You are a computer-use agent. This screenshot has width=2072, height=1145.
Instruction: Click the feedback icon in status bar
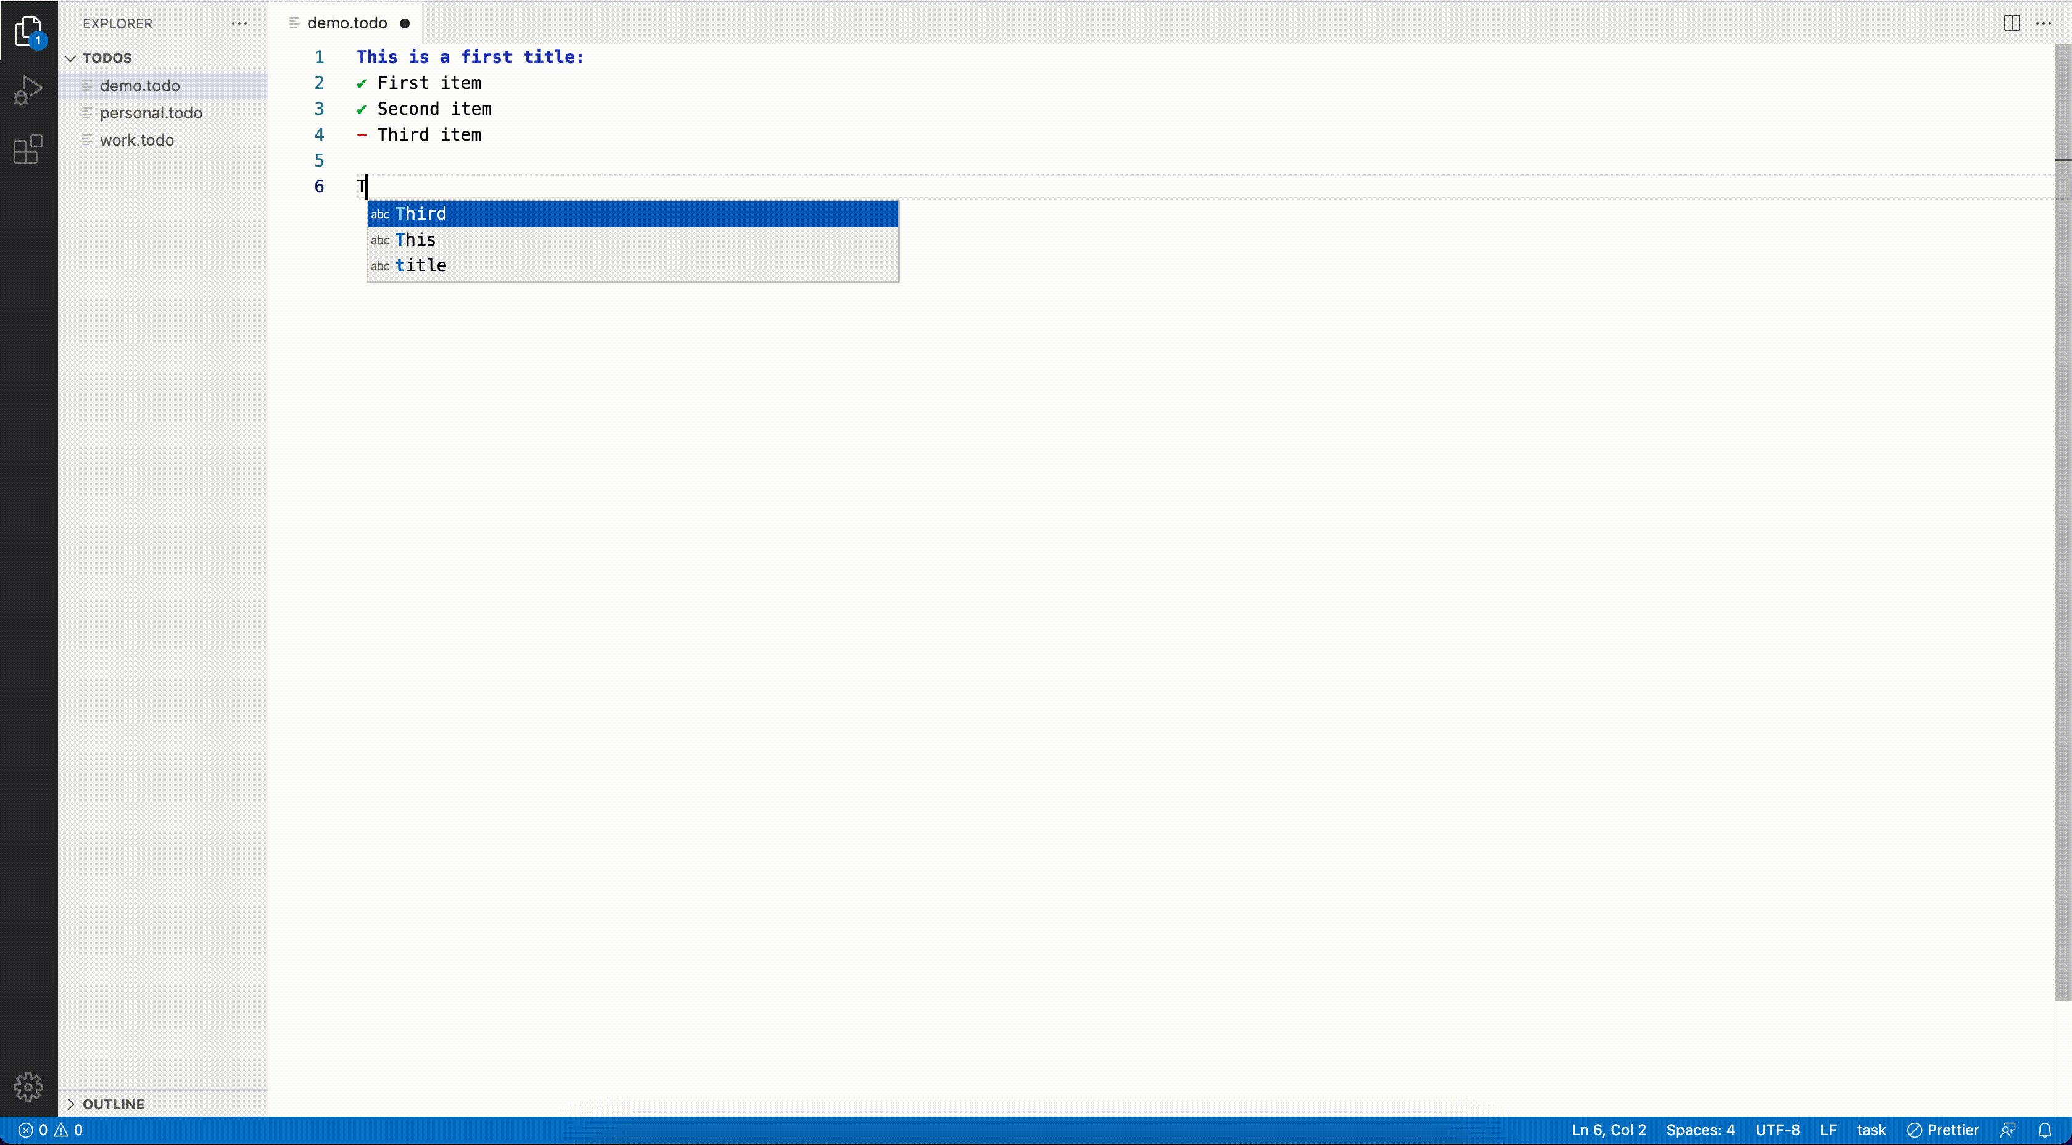[x=2008, y=1130]
